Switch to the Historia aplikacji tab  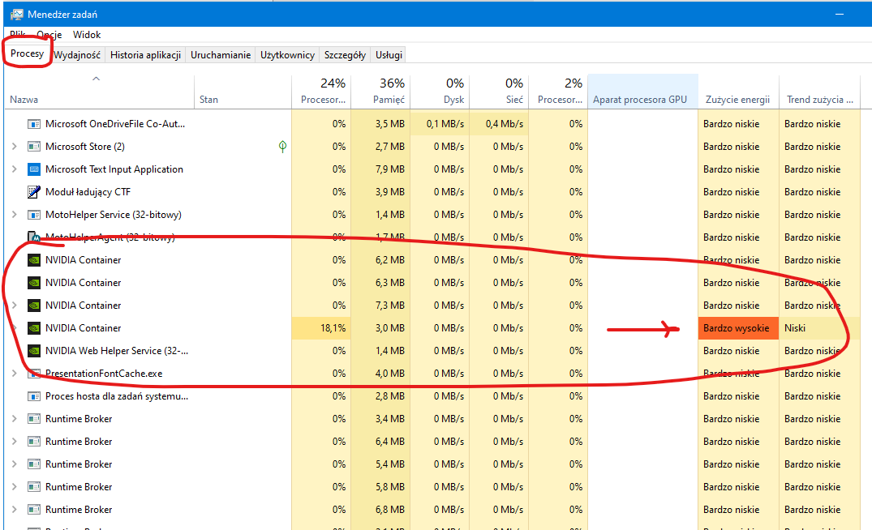(145, 55)
